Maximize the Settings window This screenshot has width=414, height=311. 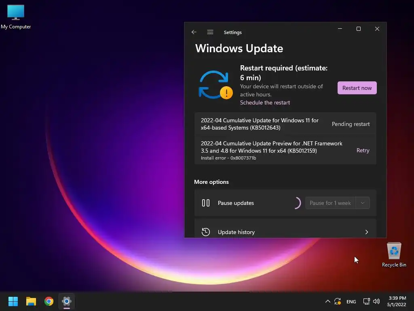359,29
